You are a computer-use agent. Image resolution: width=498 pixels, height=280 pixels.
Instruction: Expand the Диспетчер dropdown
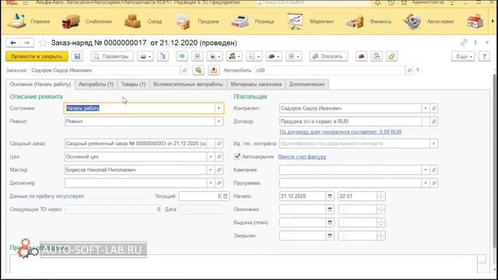211,184
